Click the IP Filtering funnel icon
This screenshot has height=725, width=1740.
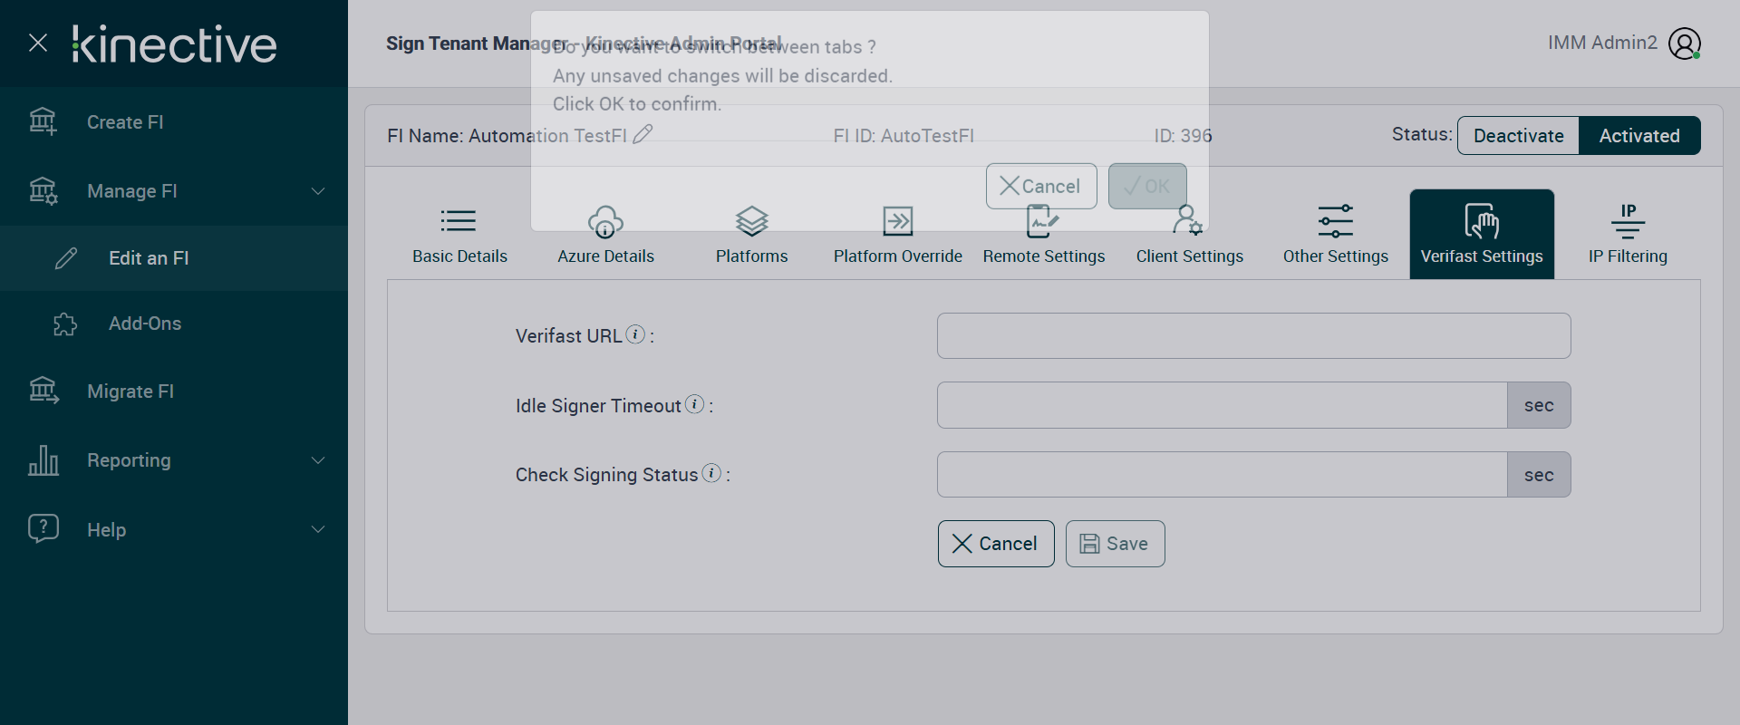click(1629, 221)
